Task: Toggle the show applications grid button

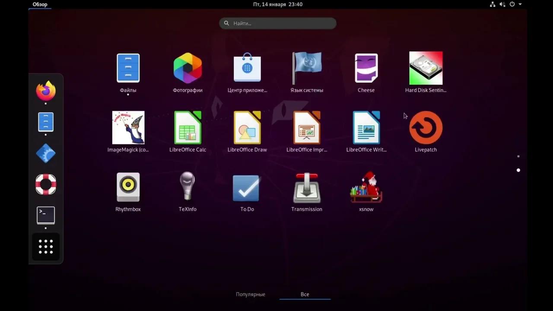Action: [x=46, y=246]
